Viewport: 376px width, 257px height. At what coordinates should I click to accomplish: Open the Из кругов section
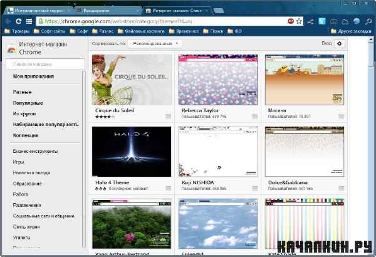[x=24, y=113]
